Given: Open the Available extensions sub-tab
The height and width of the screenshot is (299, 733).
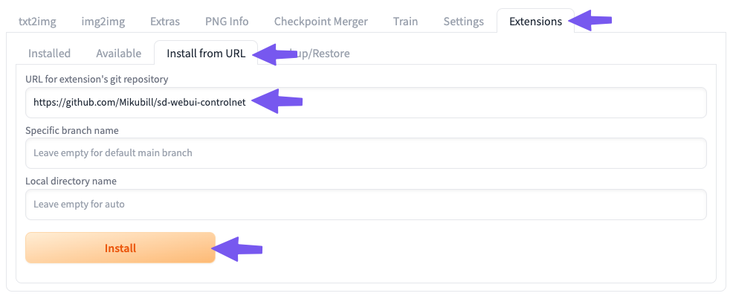Looking at the screenshot, I should 118,53.
